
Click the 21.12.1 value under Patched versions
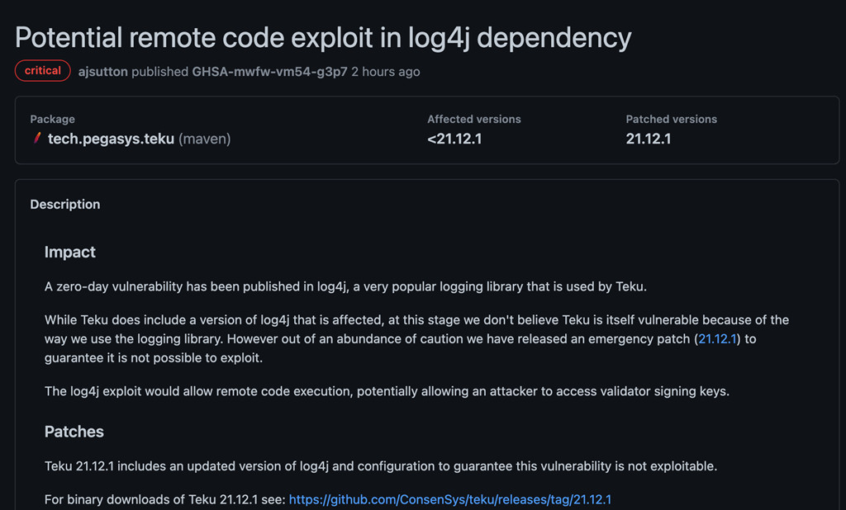coord(649,139)
